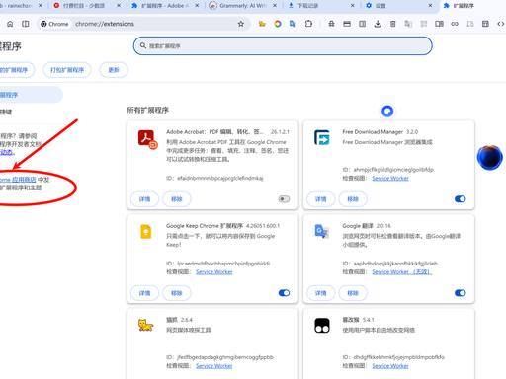The width and height of the screenshot is (506, 379).
Task: Click the grey translate toolbar icon
Action: tap(408, 24)
